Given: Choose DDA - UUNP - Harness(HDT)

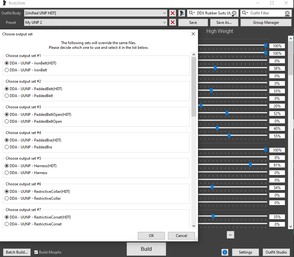Looking at the screenshot, I should (x=7, y=166).
